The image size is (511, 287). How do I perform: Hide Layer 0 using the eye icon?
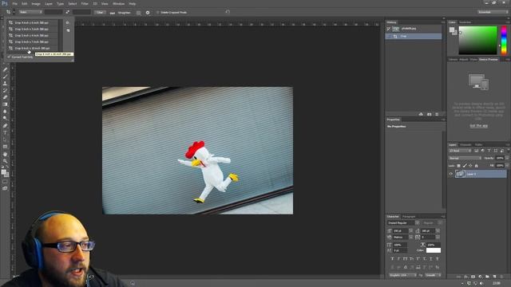(x=451, y=174)
